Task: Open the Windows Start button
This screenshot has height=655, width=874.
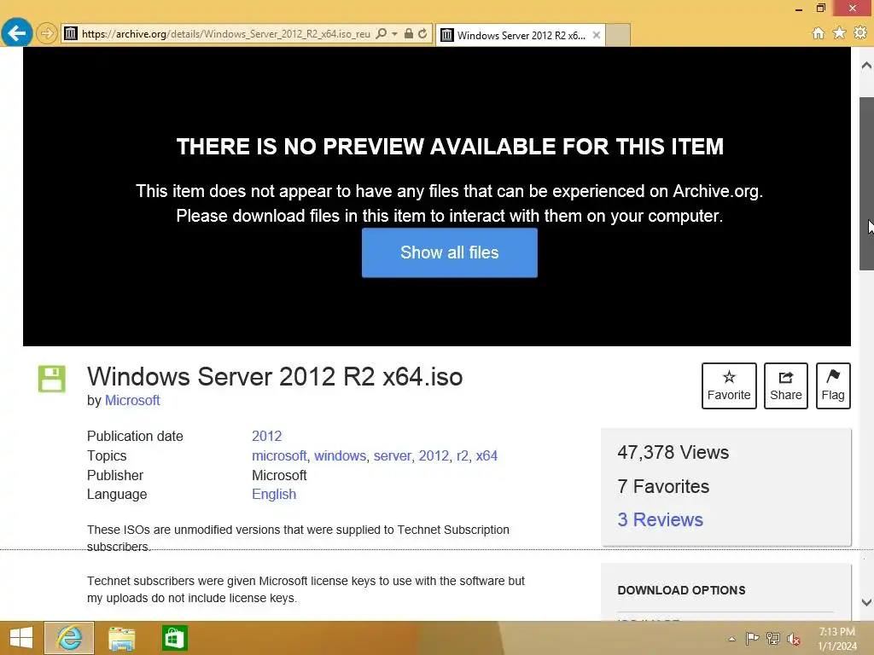Action: coord(21,638)
